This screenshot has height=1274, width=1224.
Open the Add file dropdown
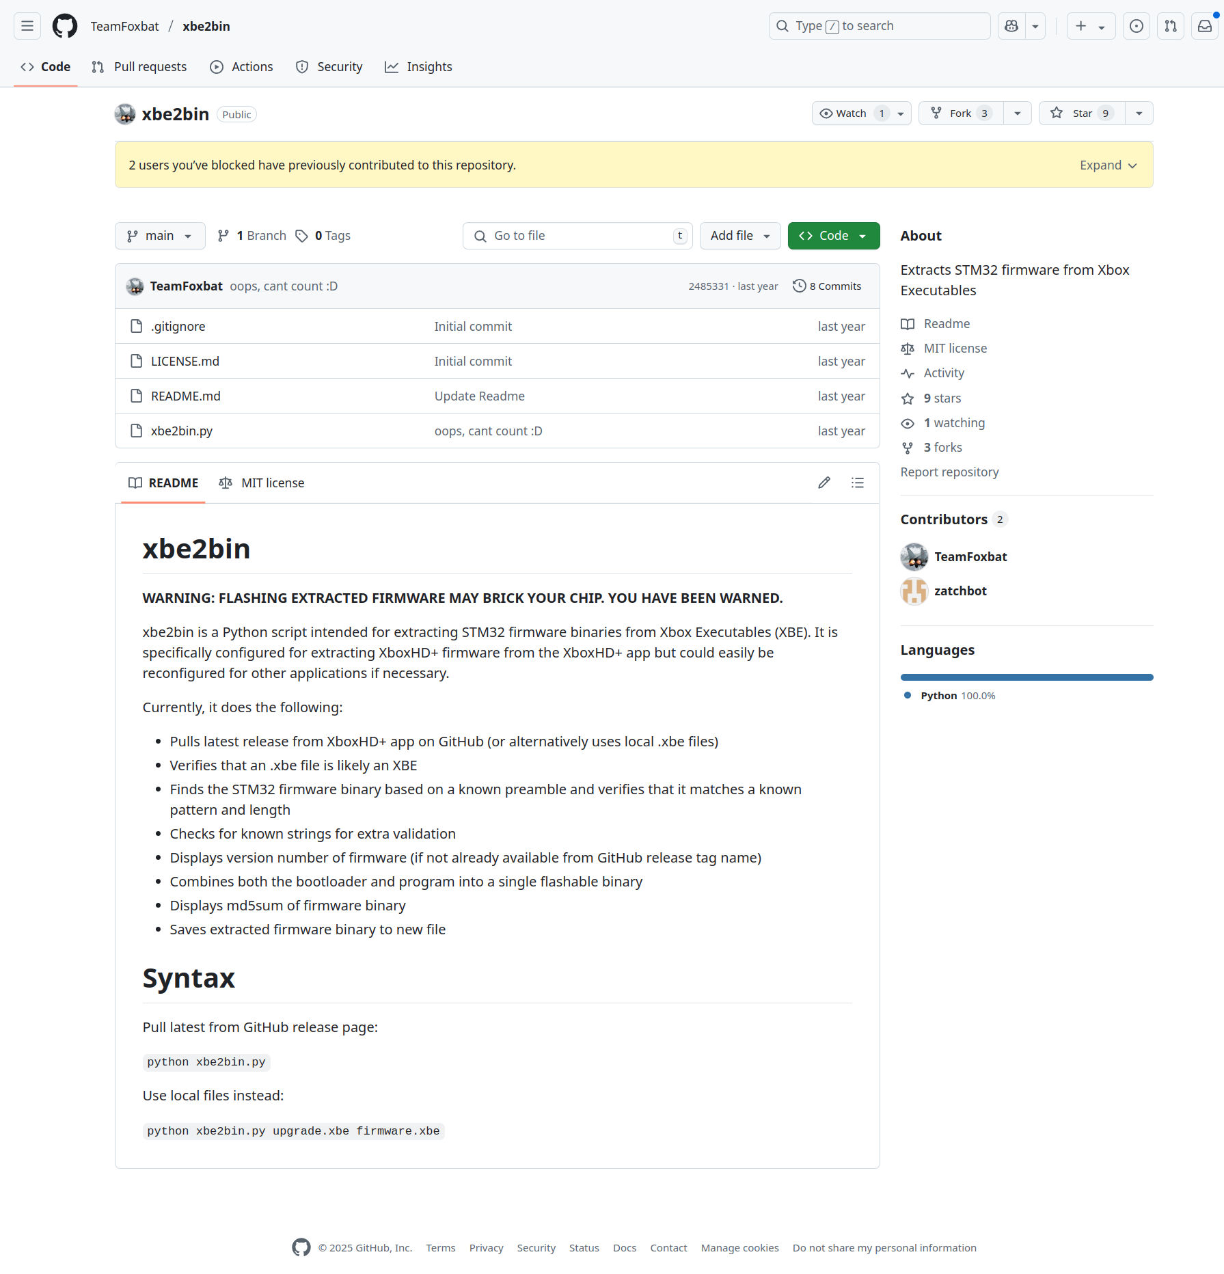pyautogui.click(x=740, y=236)
